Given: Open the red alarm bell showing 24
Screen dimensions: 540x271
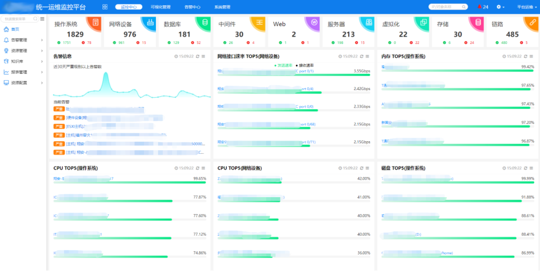Looking at the screenshot, I should click(x=483, y=7).
